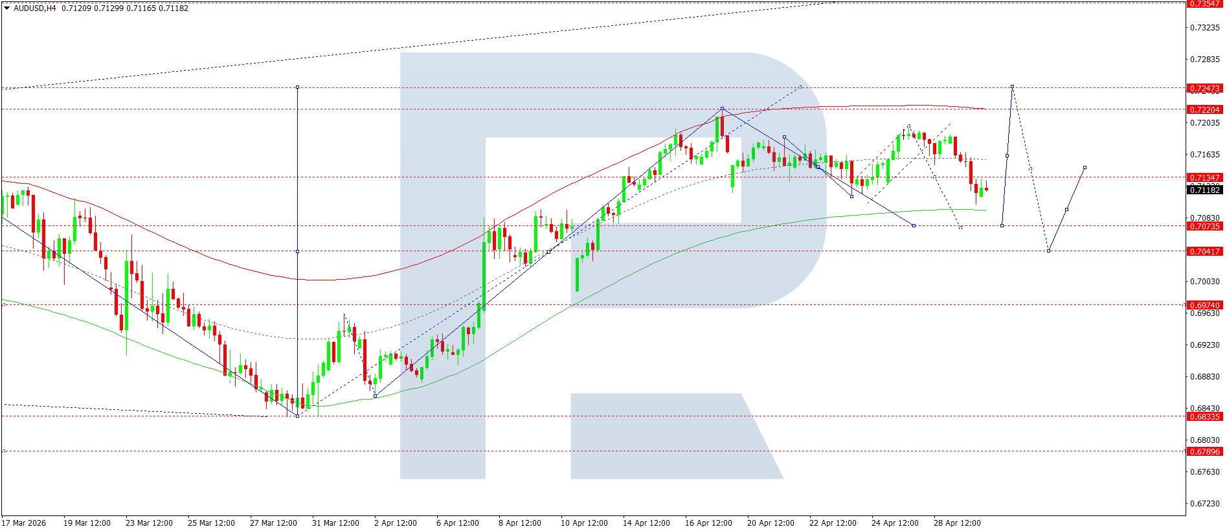Click the 0.71347 red price level label

click(x=1204, y=177)
